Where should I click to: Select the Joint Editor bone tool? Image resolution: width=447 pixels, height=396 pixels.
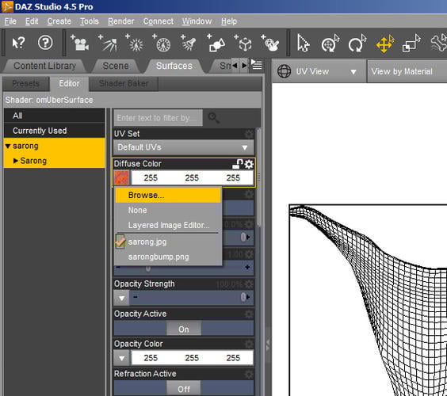pos(438,43)
